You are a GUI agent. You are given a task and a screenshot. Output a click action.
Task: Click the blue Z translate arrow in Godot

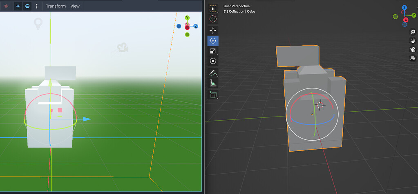87,119
